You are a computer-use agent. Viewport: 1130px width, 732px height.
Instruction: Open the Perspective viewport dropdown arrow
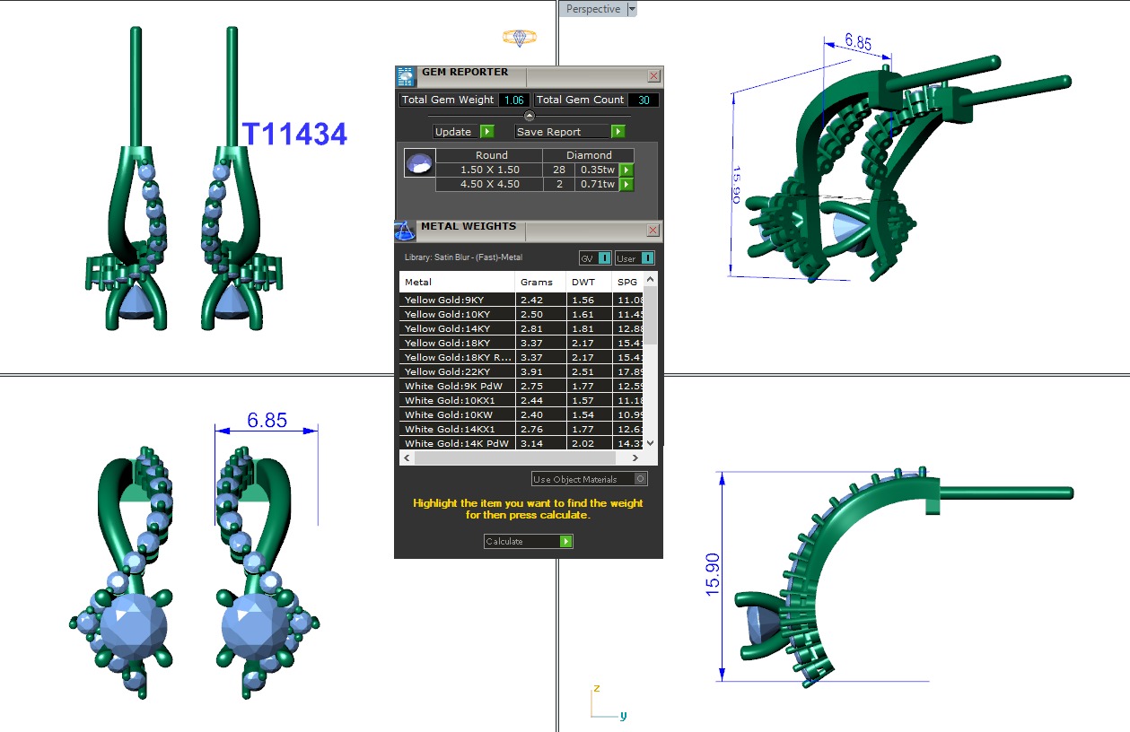pos(632,9)
